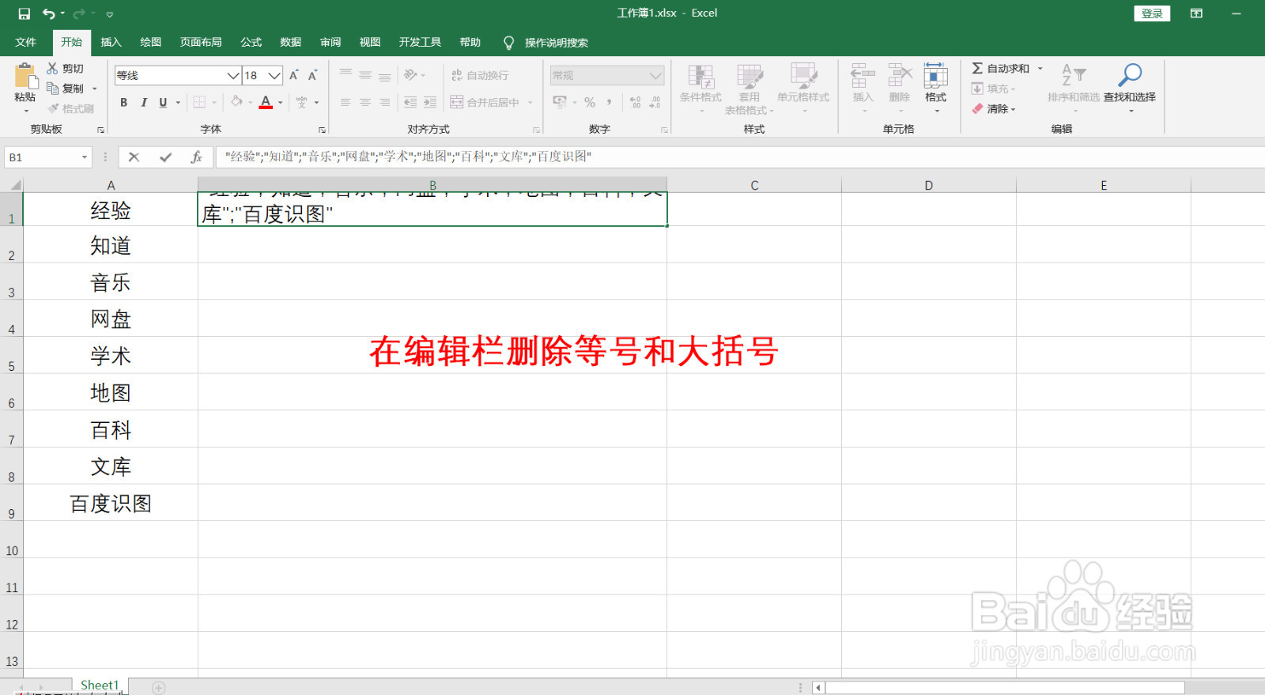Open Find and Select magnifier
Viewport: 1265px width, 695px height.
point(1130,76)
